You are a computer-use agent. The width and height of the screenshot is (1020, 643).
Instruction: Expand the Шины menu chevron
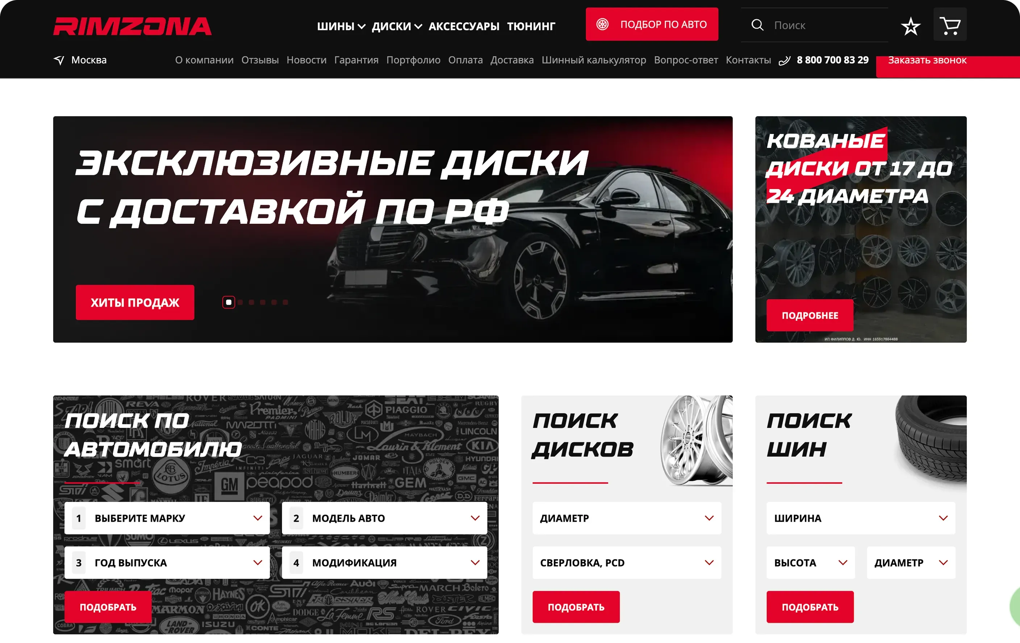pos(361,27)
